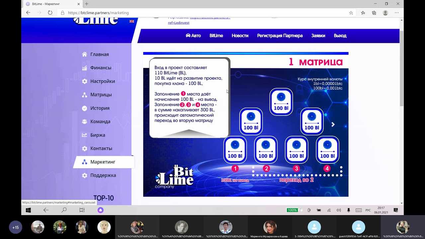Open История in the sidebar

tap(96, 108)
